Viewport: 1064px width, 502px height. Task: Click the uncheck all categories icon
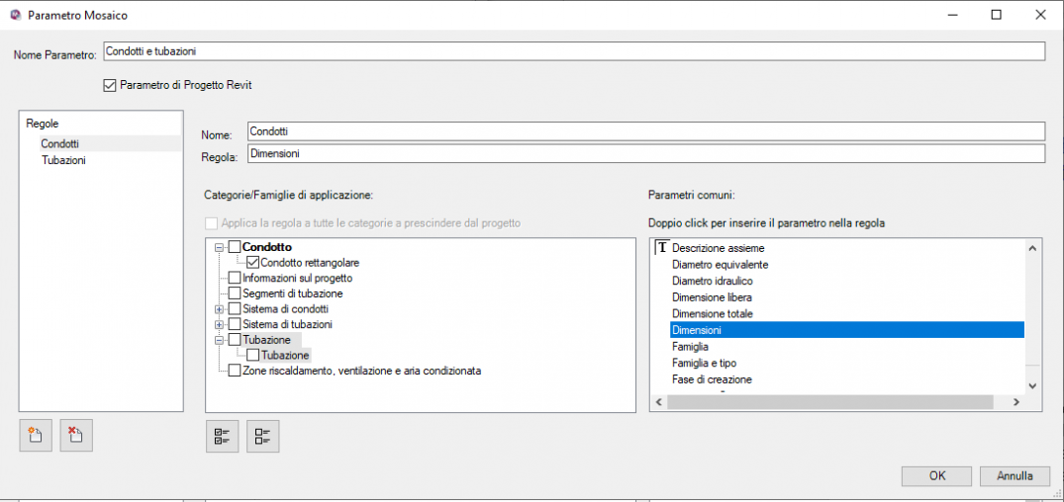point(262,436)
